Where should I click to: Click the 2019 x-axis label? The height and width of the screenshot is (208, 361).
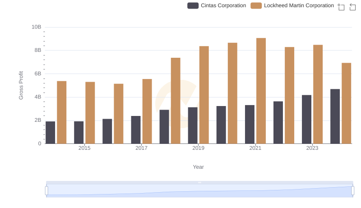coord(199,148)
